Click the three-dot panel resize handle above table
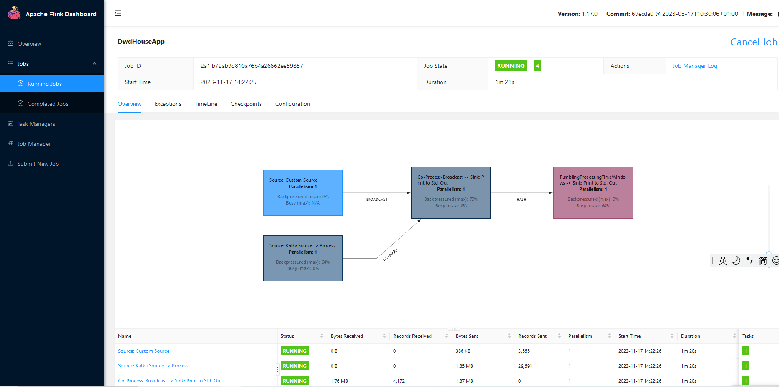This screenshot has height=387, width=779. pyautogui.click(x=454, y=329)
